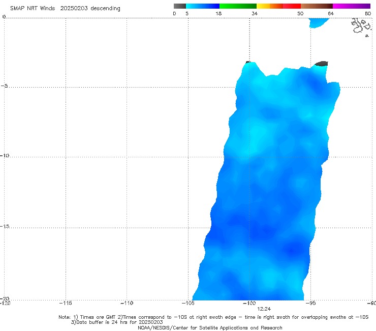Click the color bar label '34'

point(255,14)
